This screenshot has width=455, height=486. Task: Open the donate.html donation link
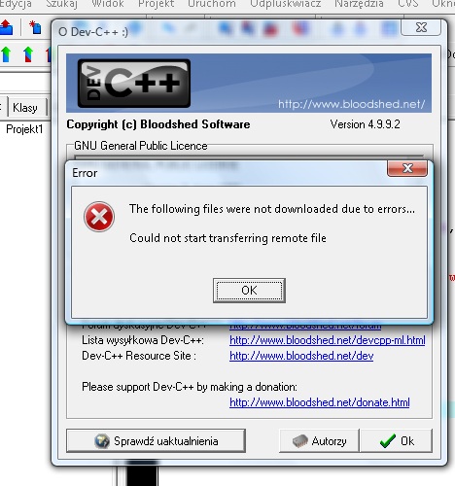pyautogui.click(x=320, y=402)
